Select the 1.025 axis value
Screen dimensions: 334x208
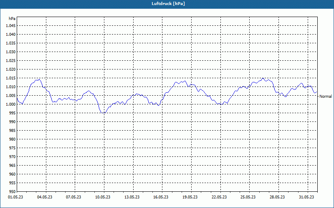[x=10, y=60]
